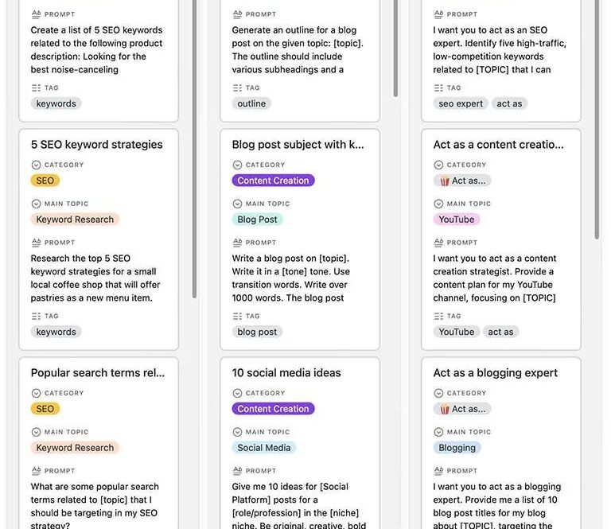The width and height of the screenshot is (611, 529).
Task: Click pink "YouTube" main topic label
Action: pyautogui.click(x=456, y=220)
